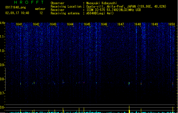
Task: Click the 1.1 frequency axis label
Action: coord(2,37)
